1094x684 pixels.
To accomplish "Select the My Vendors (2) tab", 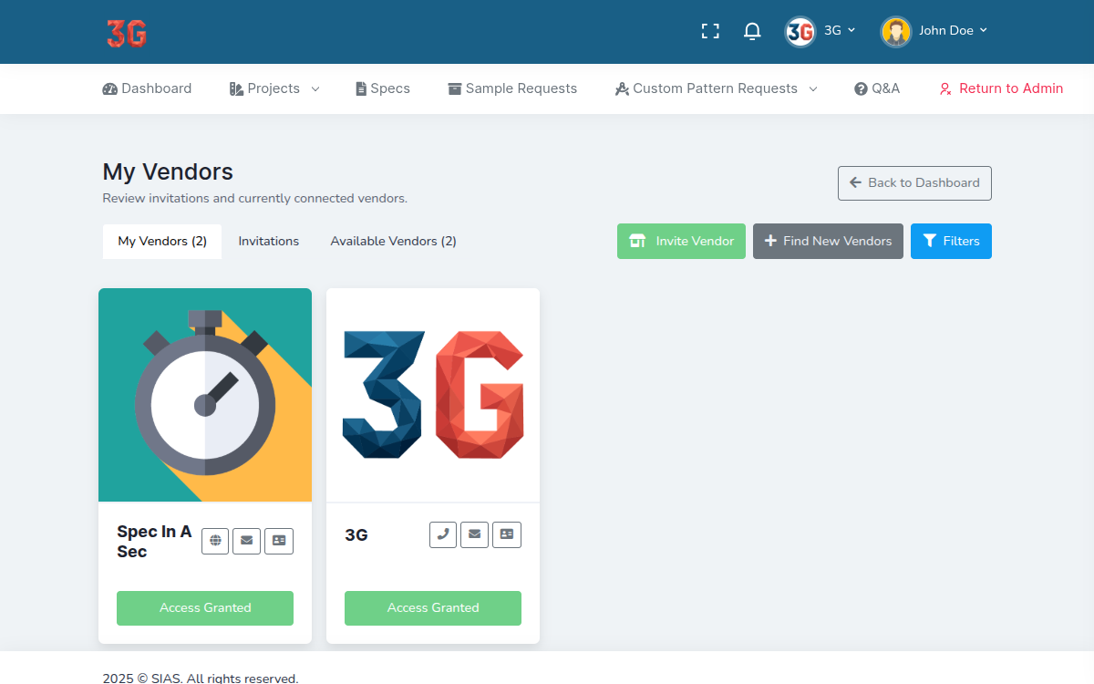I will coord(162,242).
